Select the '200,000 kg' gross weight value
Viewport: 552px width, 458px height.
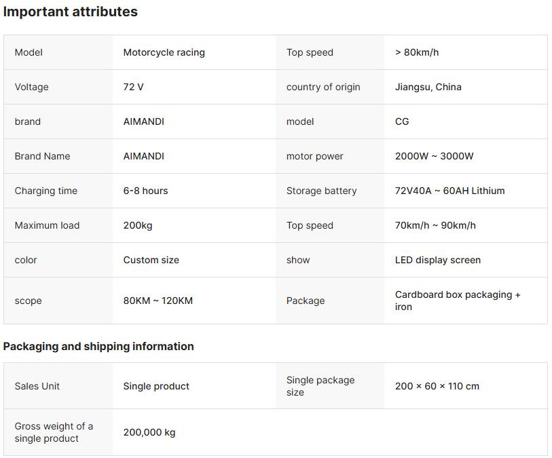click(149, 432)
